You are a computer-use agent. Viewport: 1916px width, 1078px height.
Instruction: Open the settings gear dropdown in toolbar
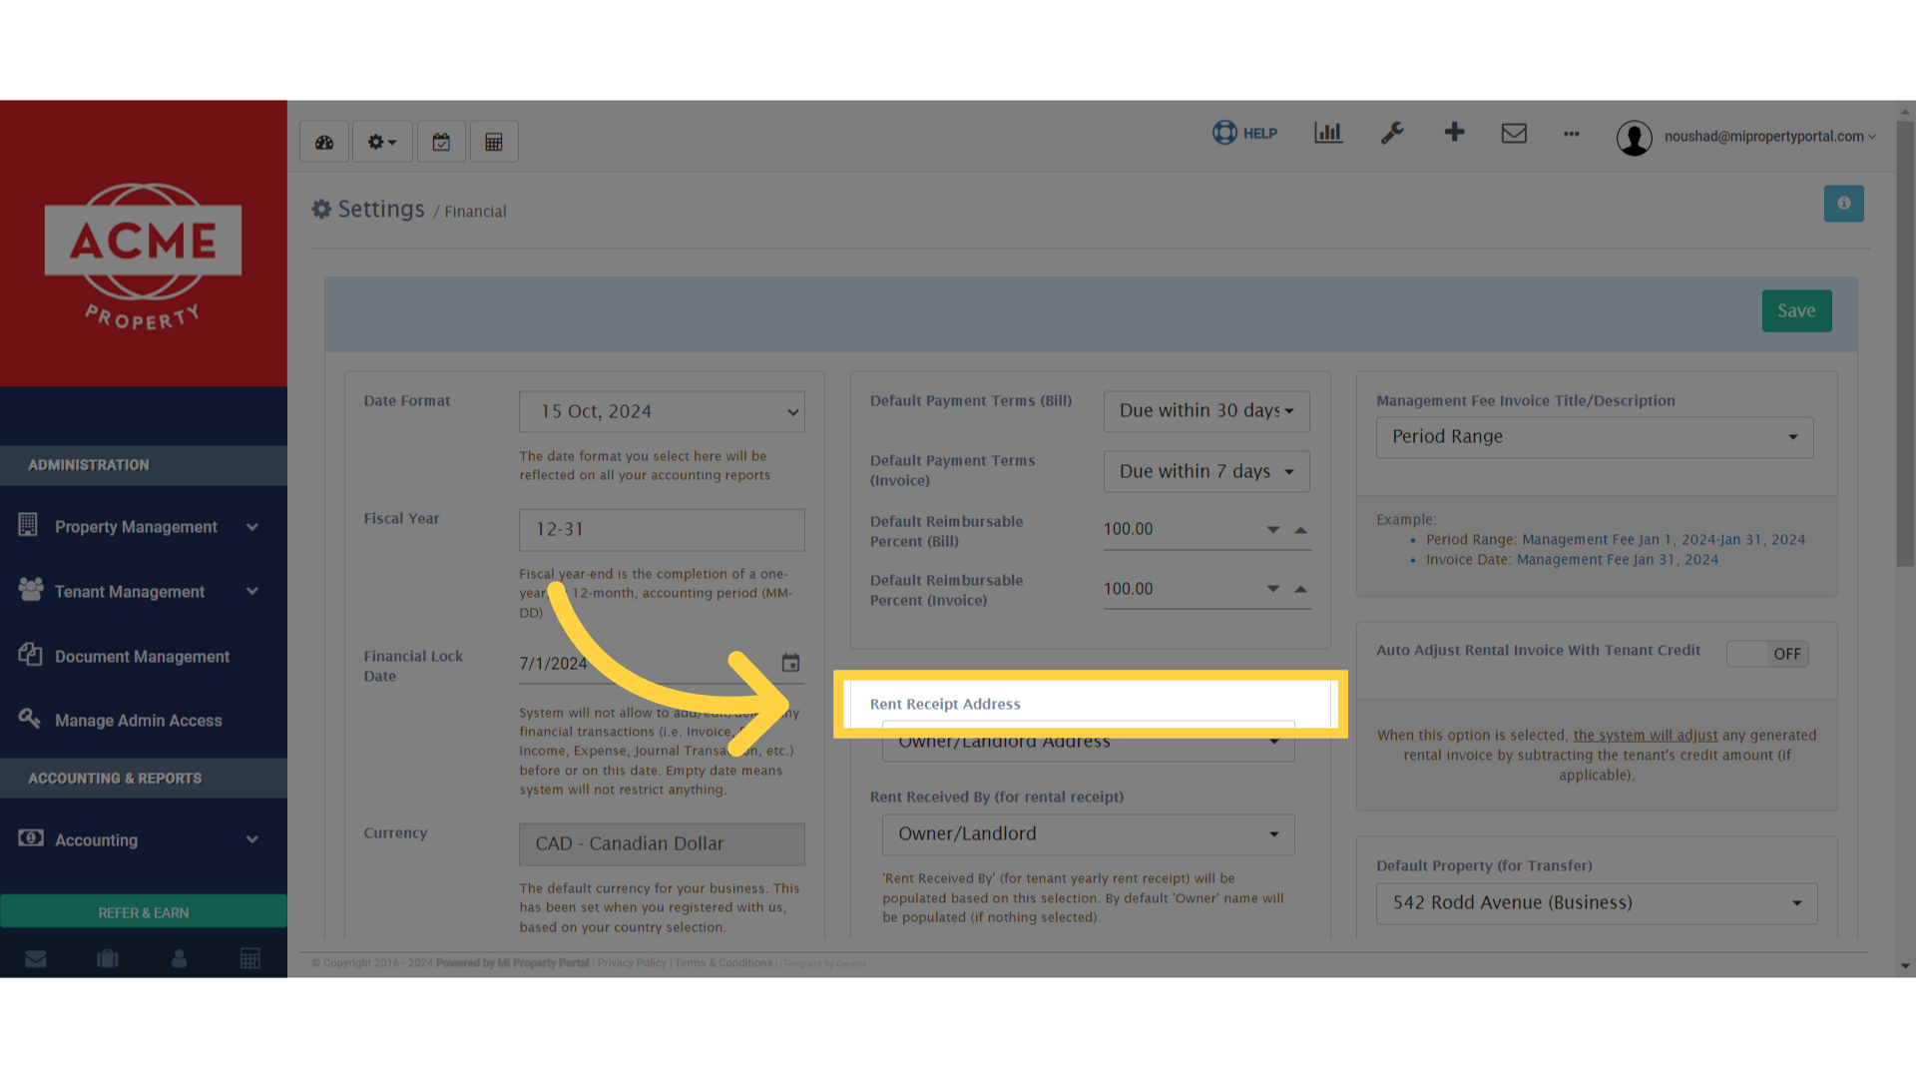click(x=381, y=141)
